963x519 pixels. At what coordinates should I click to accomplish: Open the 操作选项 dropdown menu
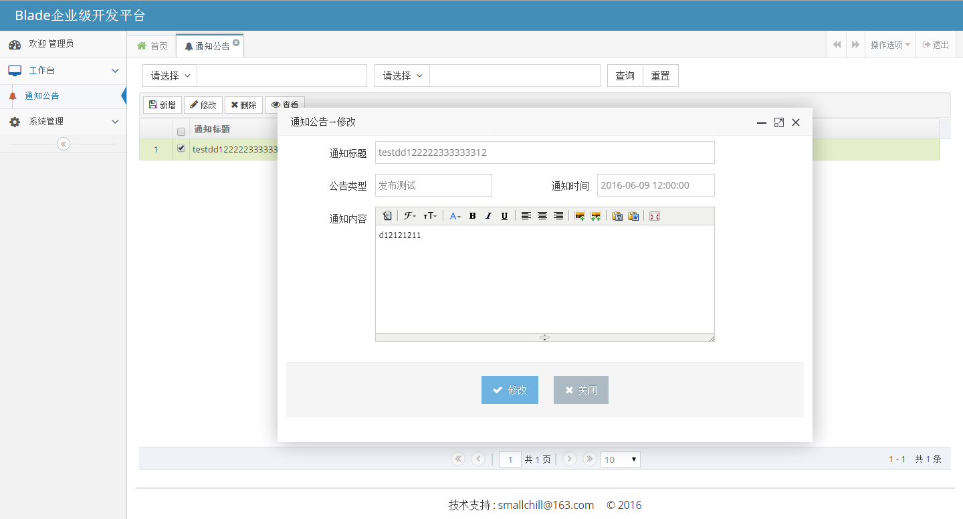[890, 45]
